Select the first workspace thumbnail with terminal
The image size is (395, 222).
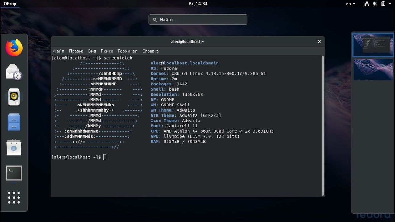coord(373,45)
